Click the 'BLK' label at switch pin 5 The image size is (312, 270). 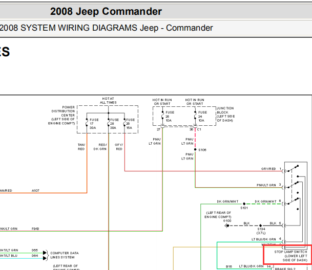click(273, 223)
